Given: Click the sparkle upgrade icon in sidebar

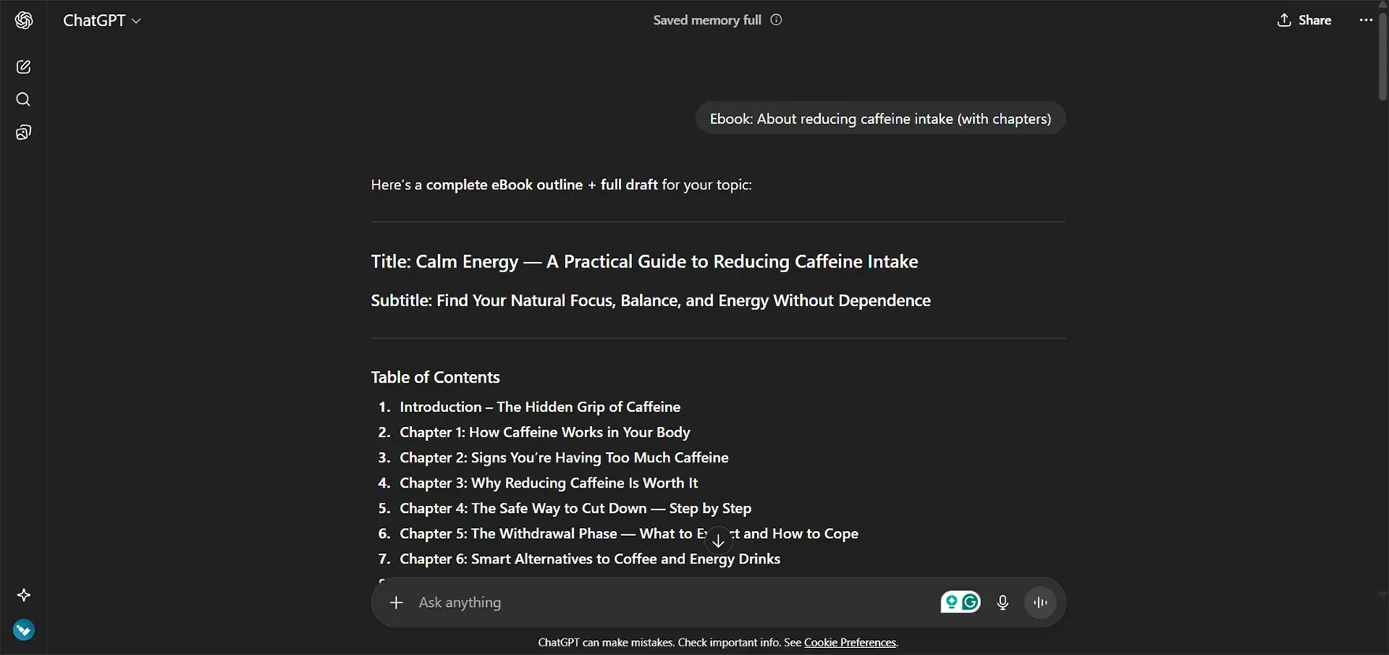Looking at the screenshot, I should 24,595.
